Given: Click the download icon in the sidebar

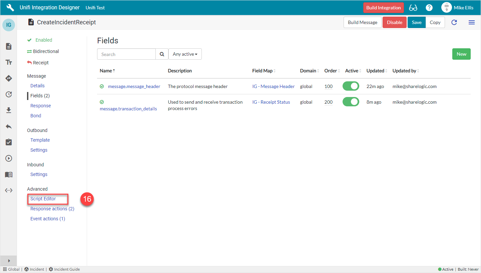Looking at the screenshot, I should [8, 110].
